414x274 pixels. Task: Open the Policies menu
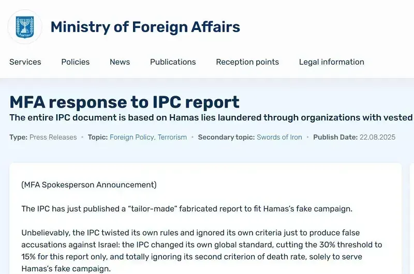tap(76, 62)
